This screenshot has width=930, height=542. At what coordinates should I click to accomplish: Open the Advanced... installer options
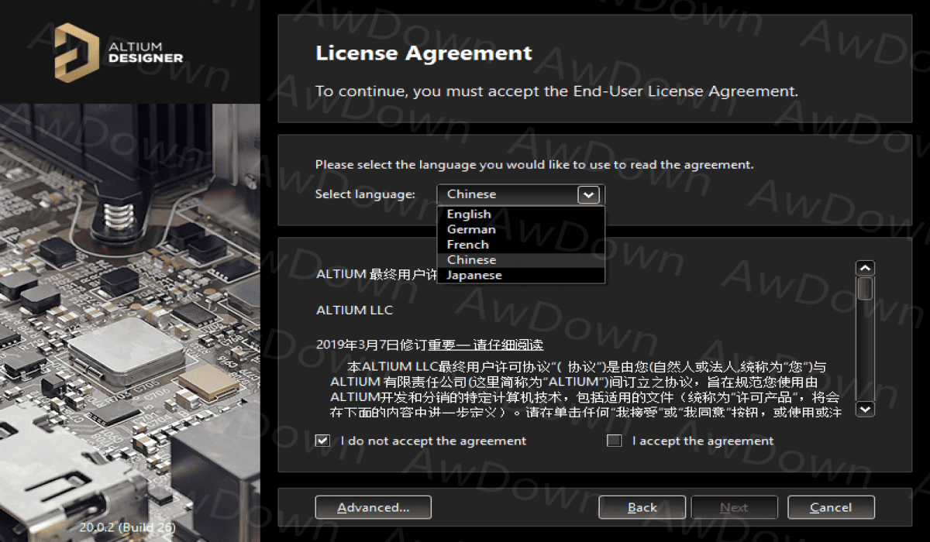[x=373, y=508]
